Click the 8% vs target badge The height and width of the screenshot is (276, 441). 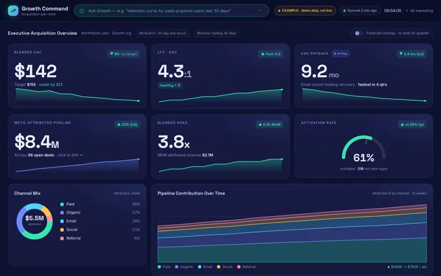[124, 54]
